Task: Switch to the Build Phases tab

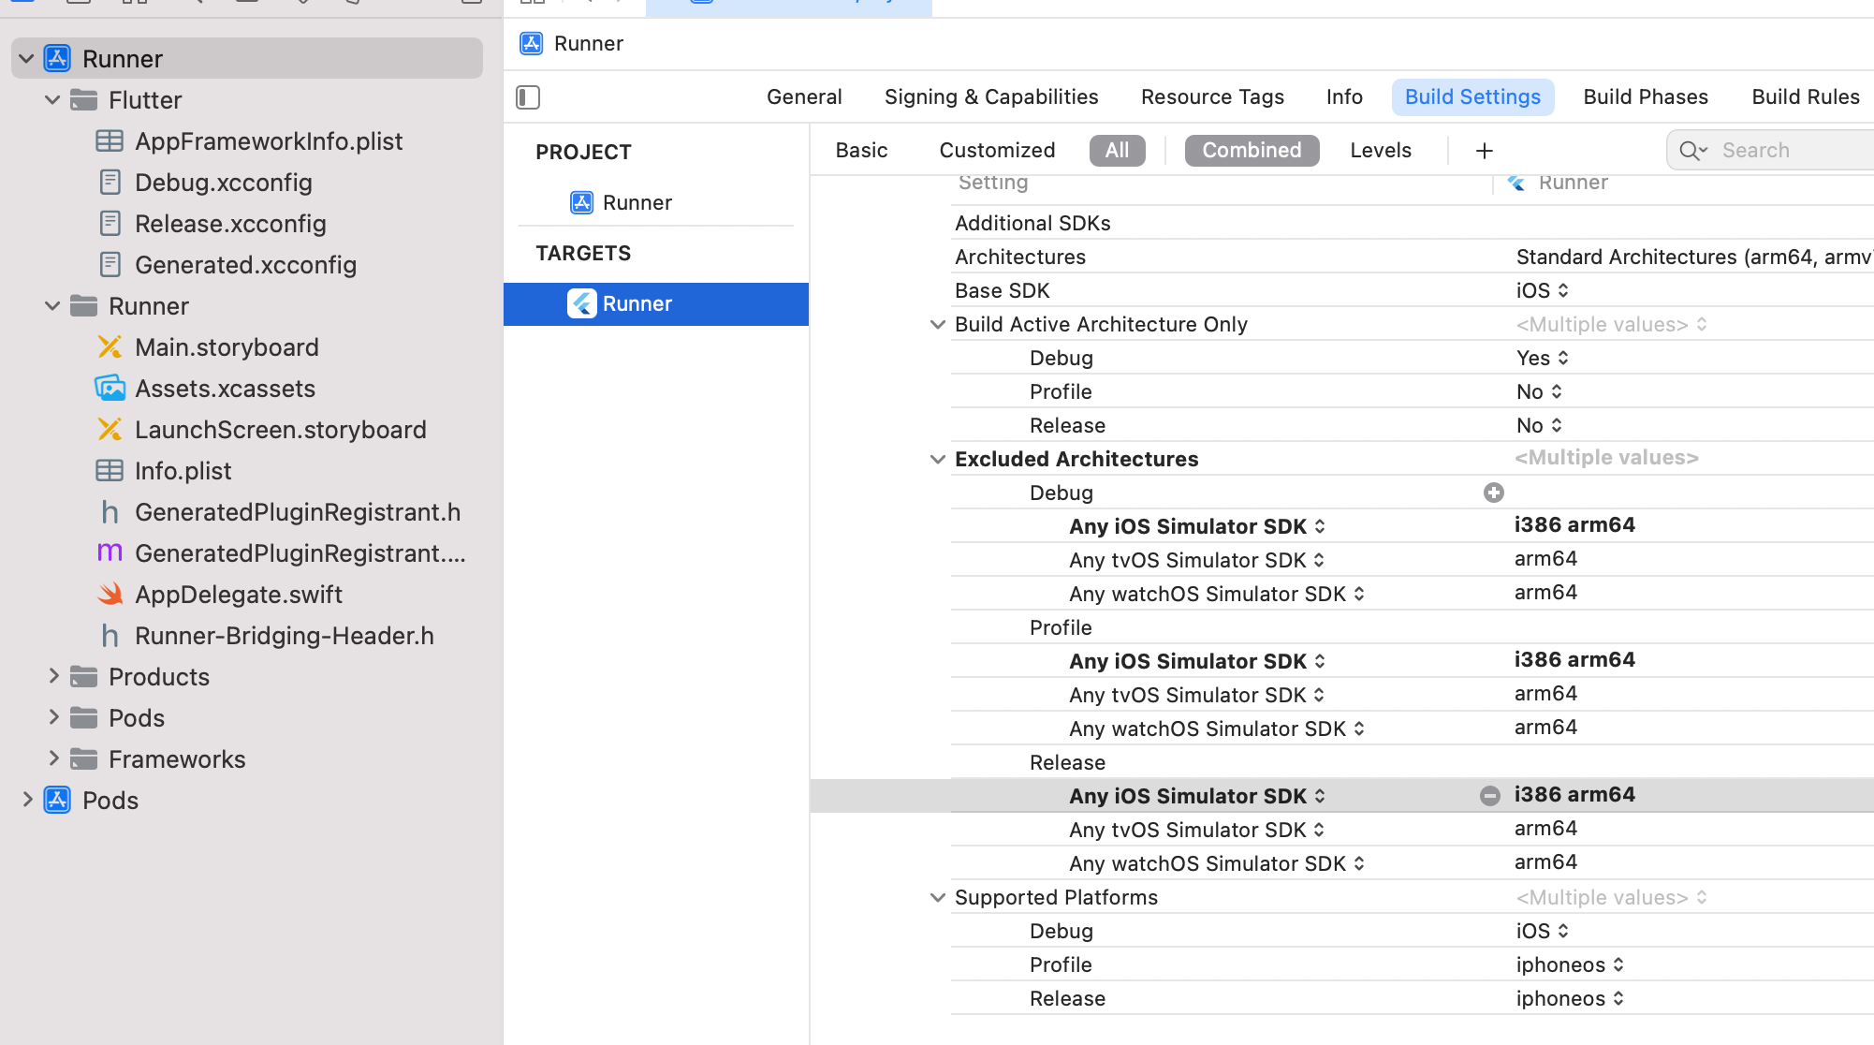Action: (1645, 96)
